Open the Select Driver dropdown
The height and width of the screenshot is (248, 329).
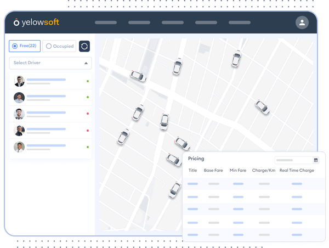50,63
